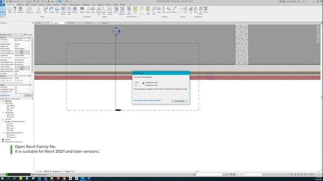Select the Area tool
Viewport: 323px width, 181px height.
point(135,10)
